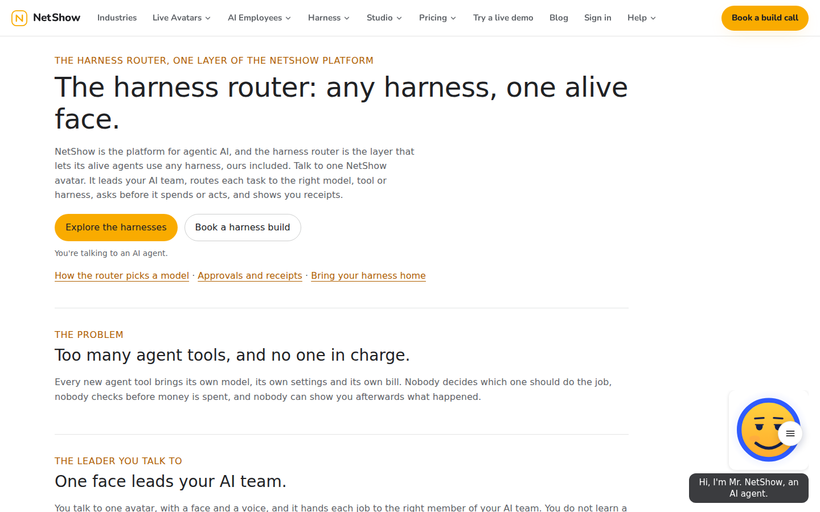Screen dimensions: 820x512
Task: Click the NetShow logo icon
Action: tap(19, 18)
